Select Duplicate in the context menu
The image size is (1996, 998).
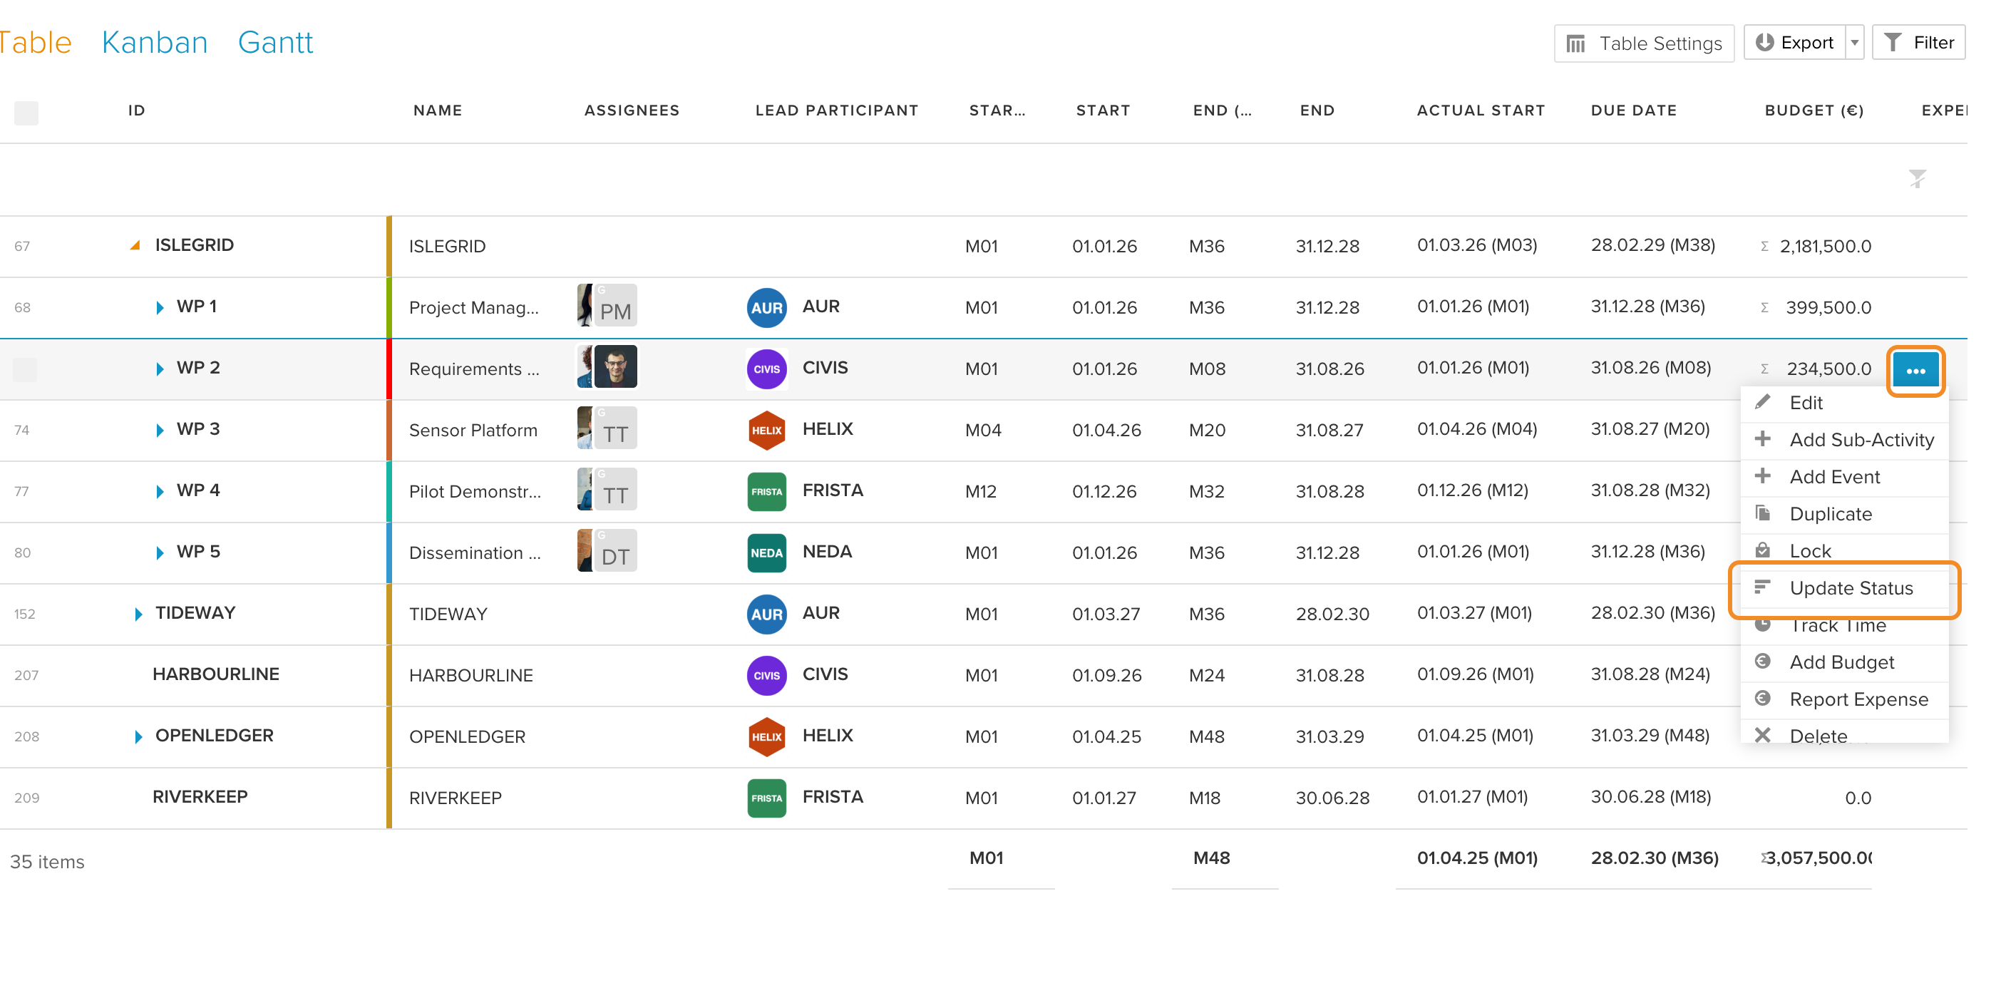1843,514
